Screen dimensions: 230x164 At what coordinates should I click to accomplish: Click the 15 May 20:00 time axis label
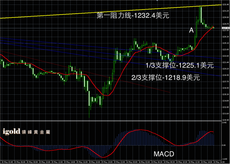[107, 162]
